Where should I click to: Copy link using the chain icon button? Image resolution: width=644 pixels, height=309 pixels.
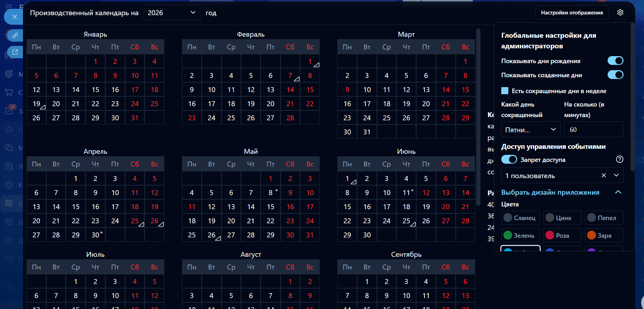(15, 35)
